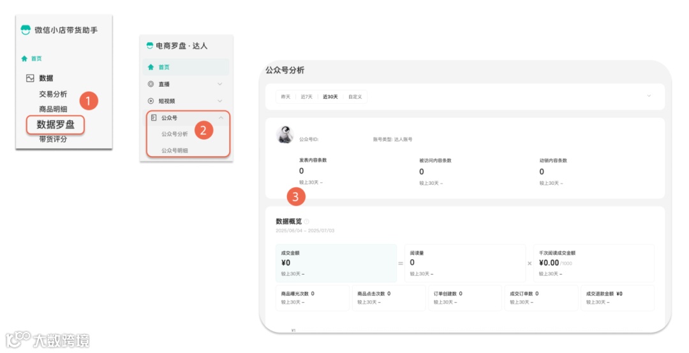The height and width of the screenshot is (353, 689).
Task: Collapse the 公众号 menu chevron
Action: (x=221, y=118)
